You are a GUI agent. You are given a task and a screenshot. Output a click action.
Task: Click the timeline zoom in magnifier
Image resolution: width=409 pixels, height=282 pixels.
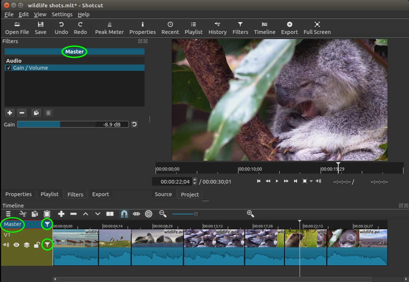[x=250, y=214]
